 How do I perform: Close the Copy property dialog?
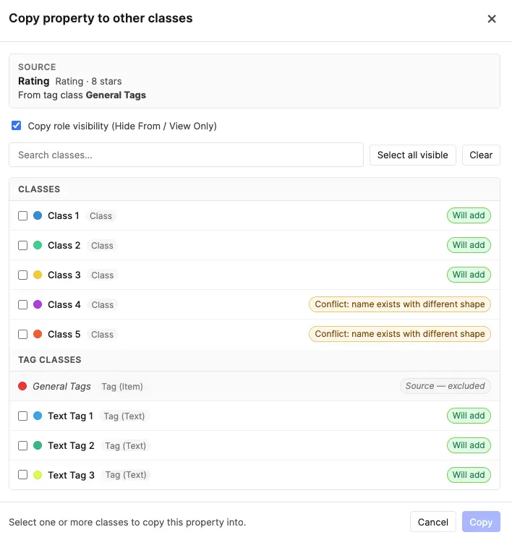coord(492,19)
